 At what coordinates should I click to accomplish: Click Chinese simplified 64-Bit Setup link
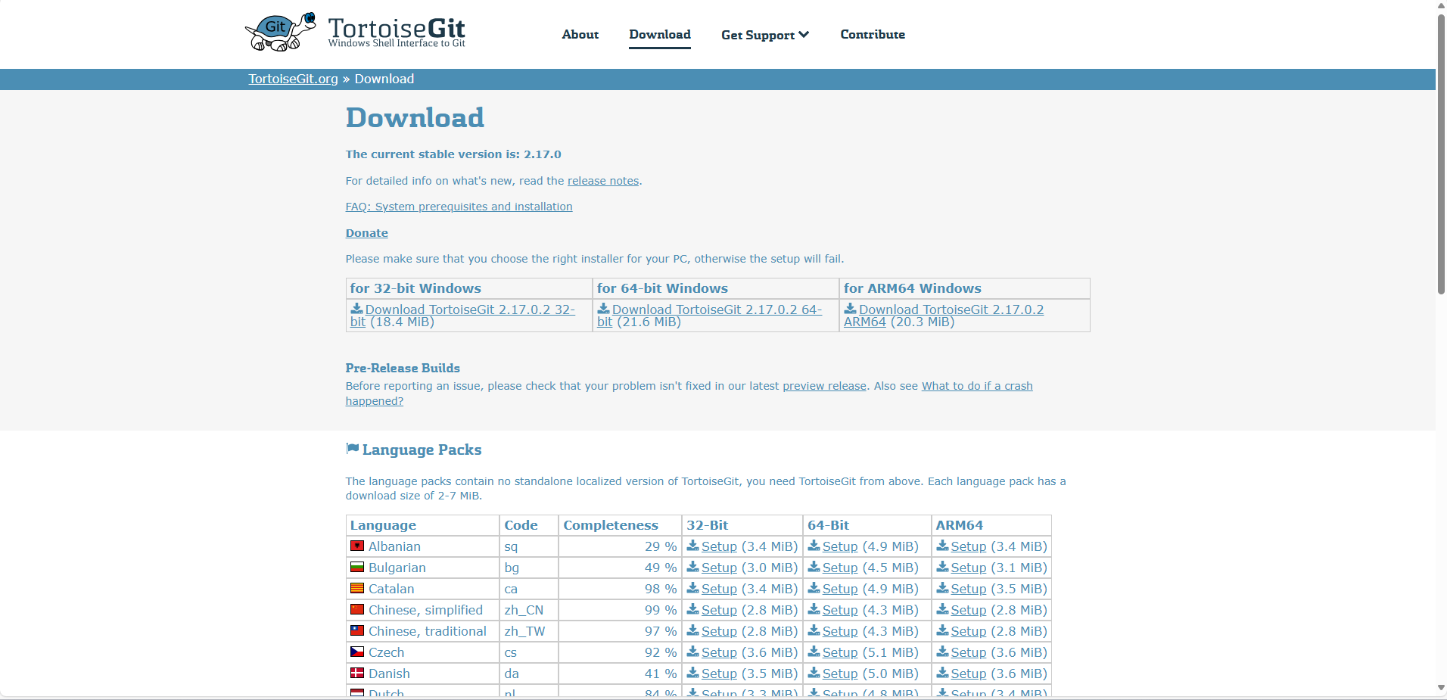click(840, 610)
